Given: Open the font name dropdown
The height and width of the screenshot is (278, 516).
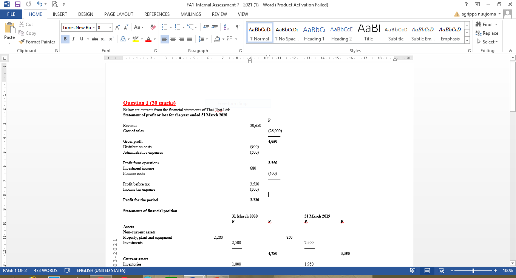Looking at the screenshot, I should pyautogui.click(x=93, y=28).
